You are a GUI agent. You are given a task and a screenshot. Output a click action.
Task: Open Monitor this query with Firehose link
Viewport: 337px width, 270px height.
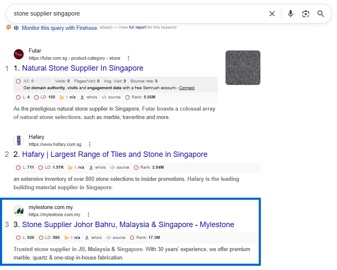click(x=59, y=28)
